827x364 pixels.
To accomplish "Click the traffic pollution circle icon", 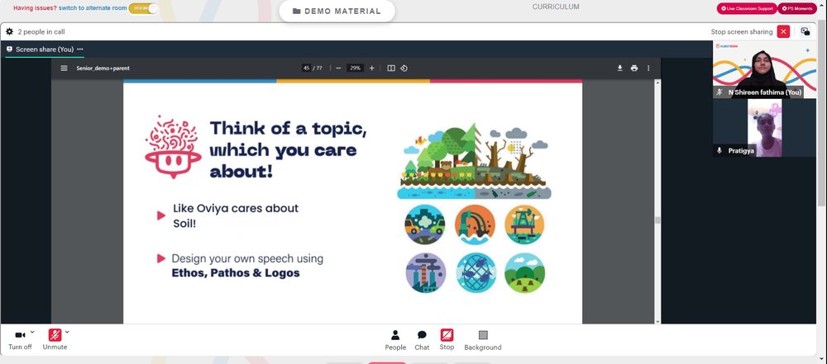I will pyautogui.click(x=425, y=225).
